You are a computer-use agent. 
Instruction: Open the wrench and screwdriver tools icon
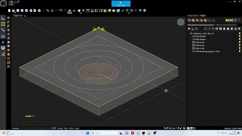coord(3,54)
